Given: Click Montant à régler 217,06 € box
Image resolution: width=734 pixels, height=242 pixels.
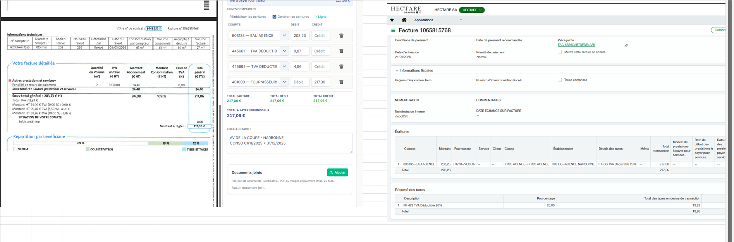Looking at the screenshot, I should [x=199, y=126].
